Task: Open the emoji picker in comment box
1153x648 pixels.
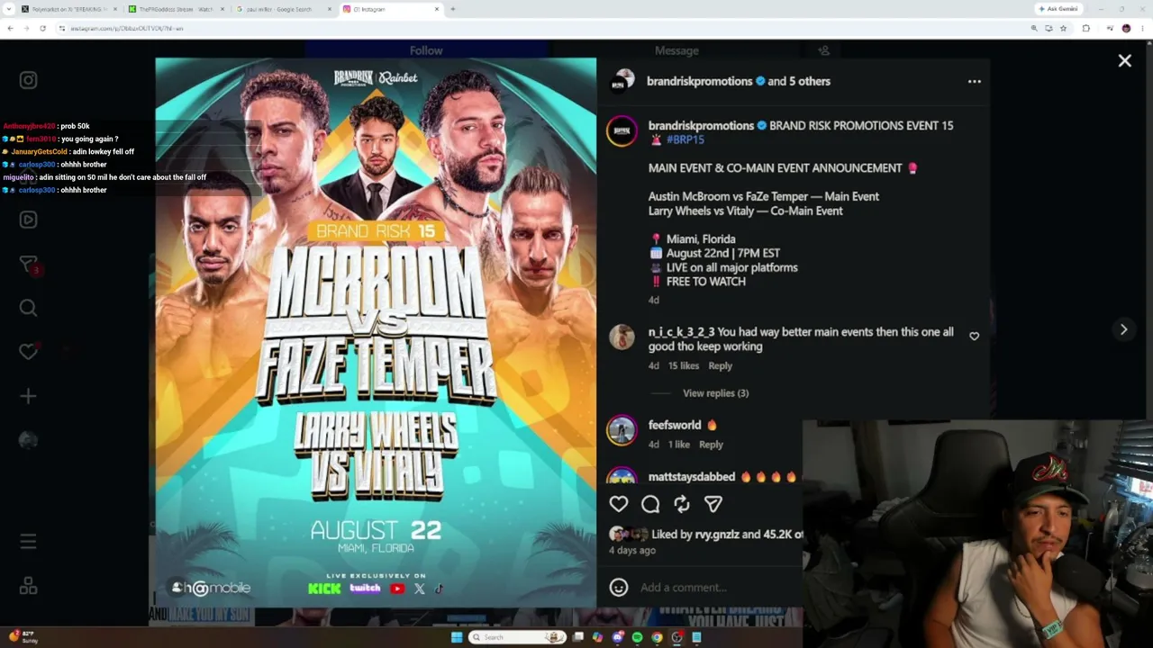Action: pos(619,588)
